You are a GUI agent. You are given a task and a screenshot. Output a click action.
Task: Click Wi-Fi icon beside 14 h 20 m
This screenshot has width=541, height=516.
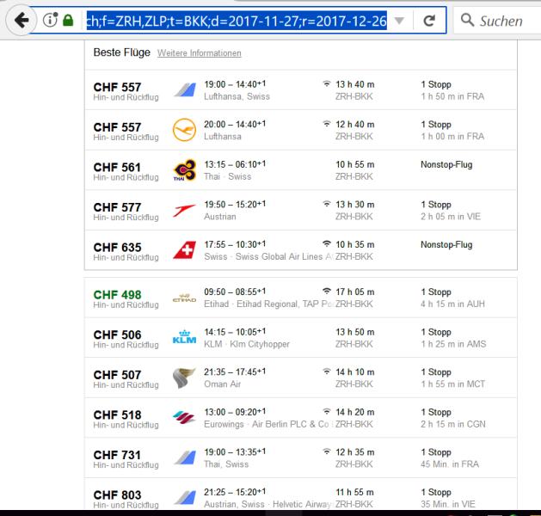pos(326,411)
